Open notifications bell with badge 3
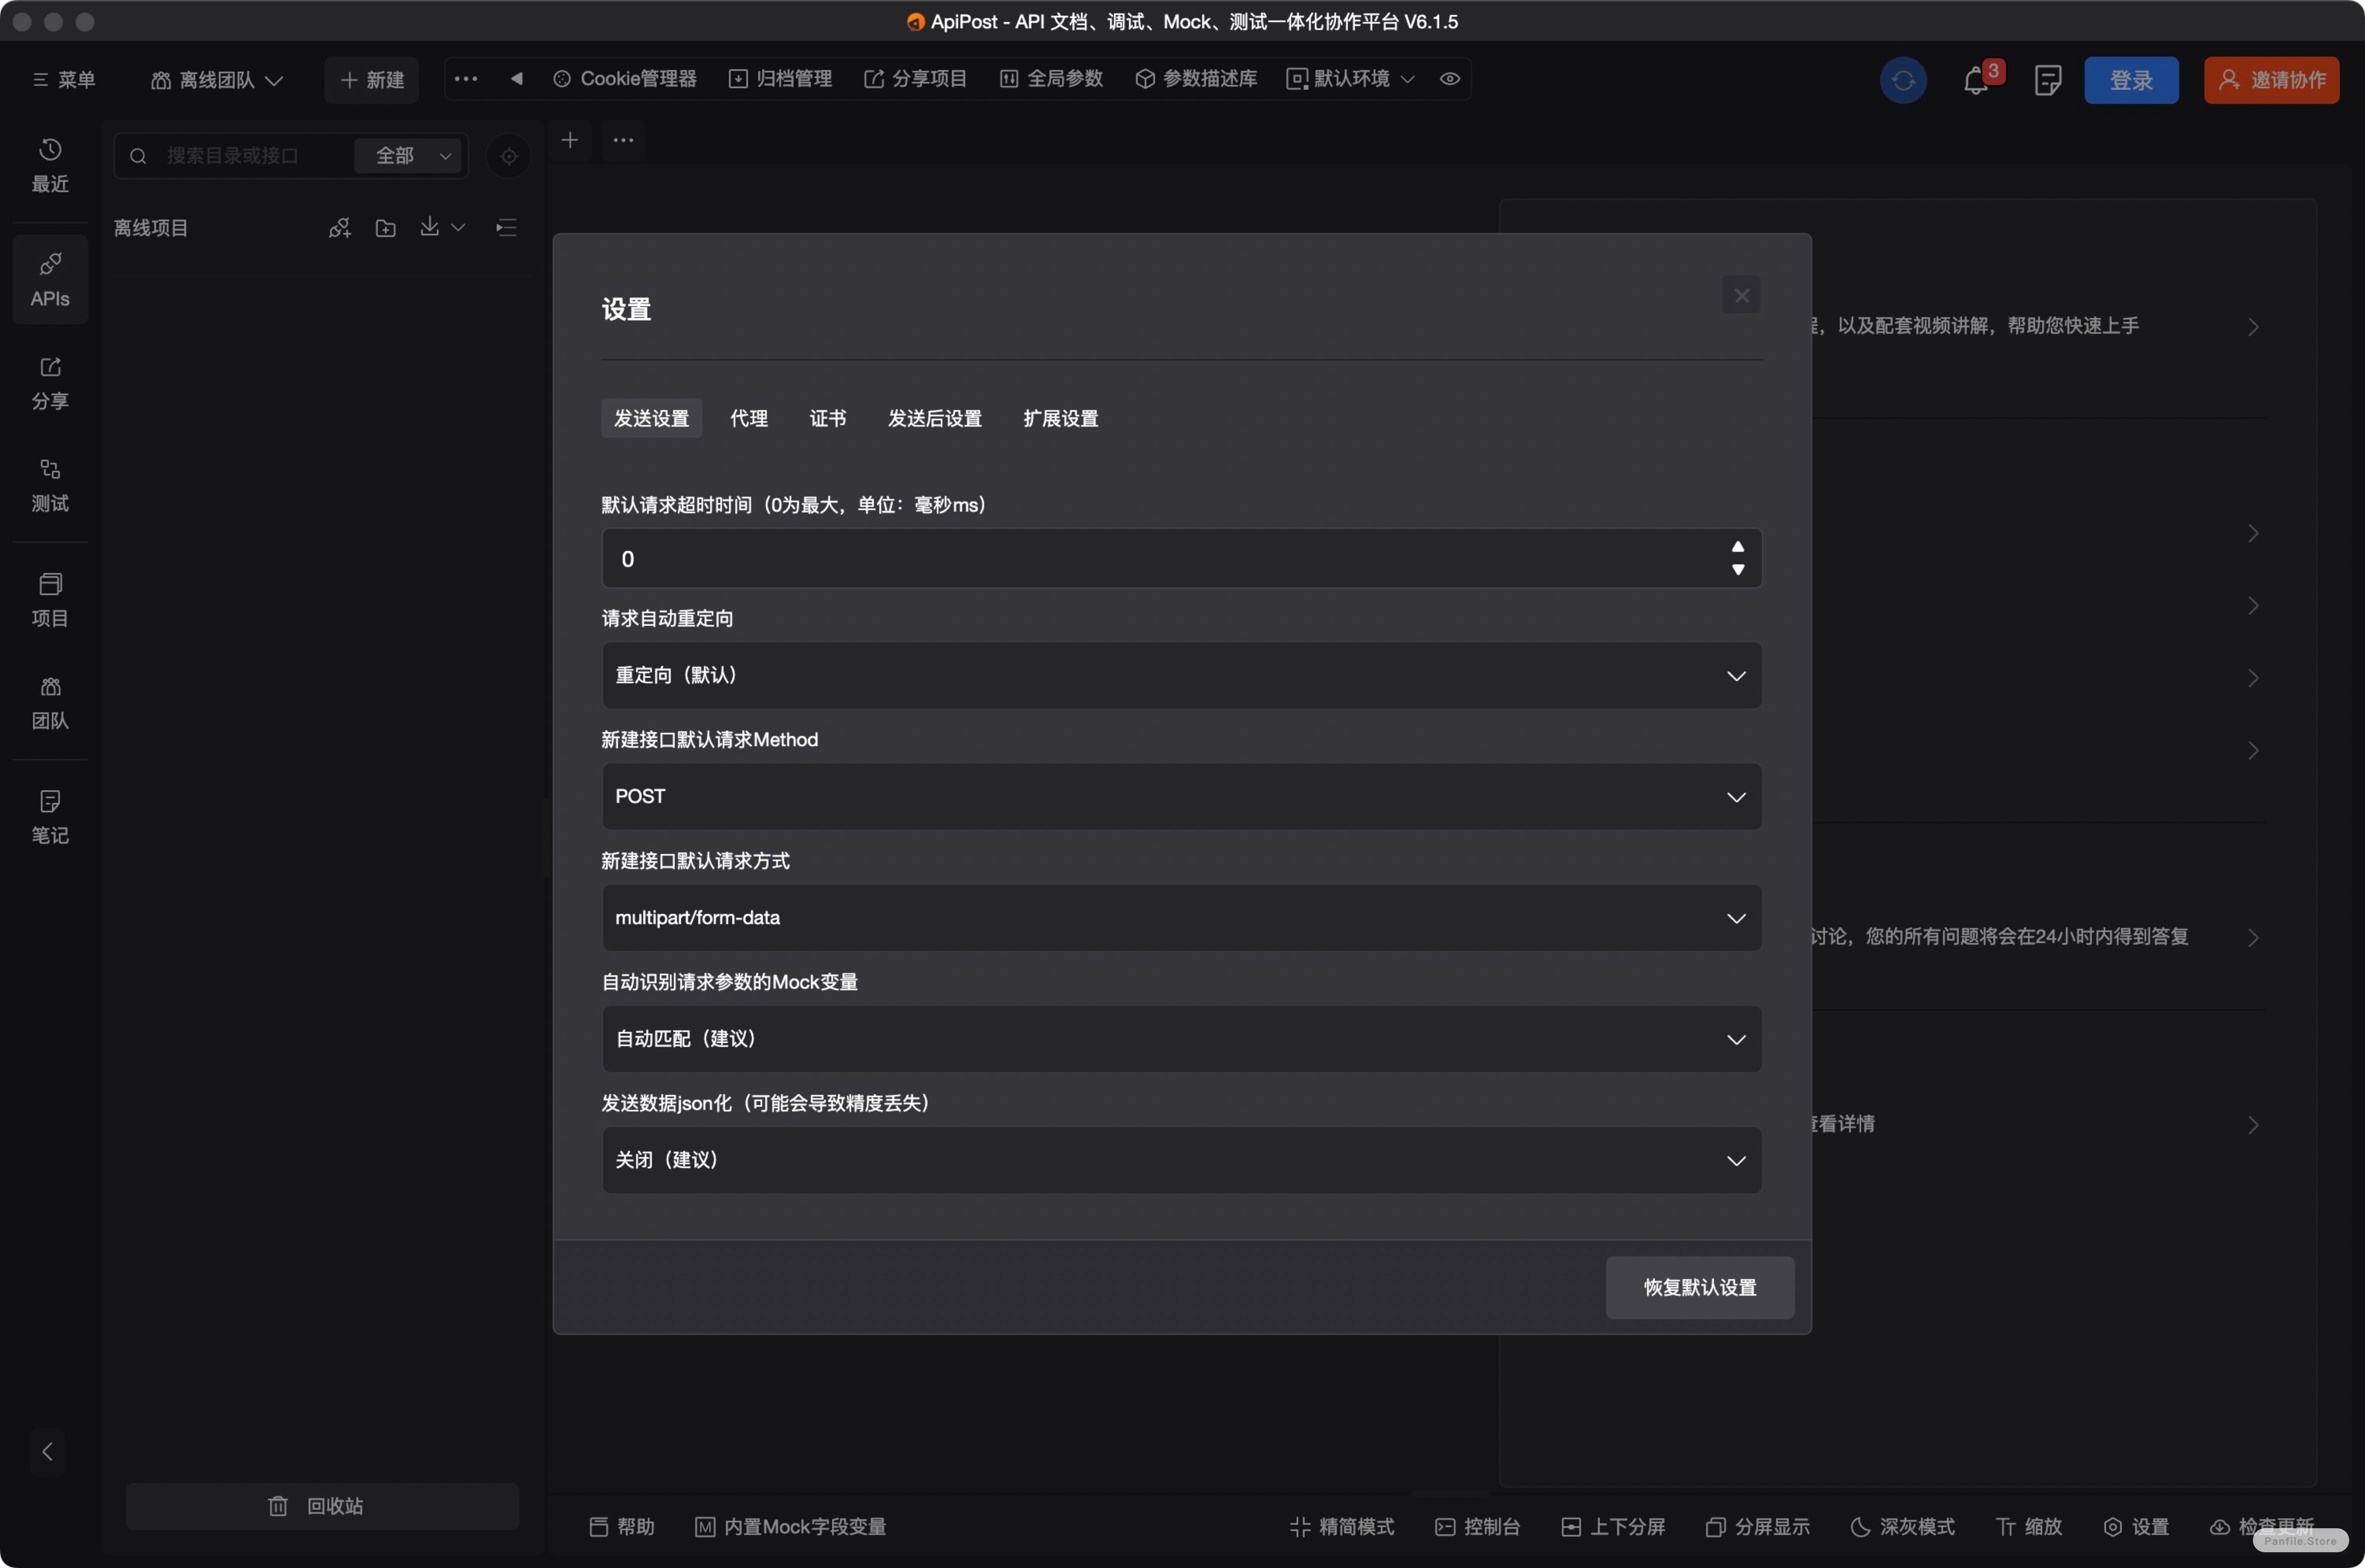The image size is (2365, 1568). coord(1976,80)
